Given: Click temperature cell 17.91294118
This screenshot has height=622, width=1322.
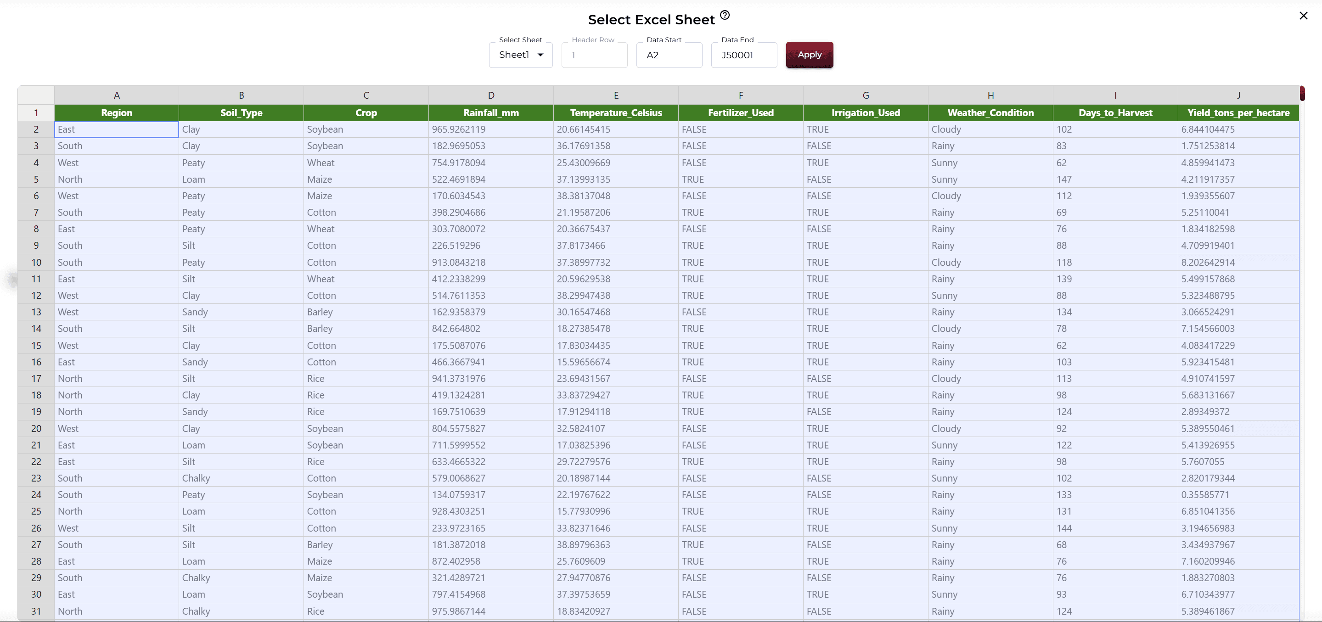Looking at the screenshot, I should (616, 412).
